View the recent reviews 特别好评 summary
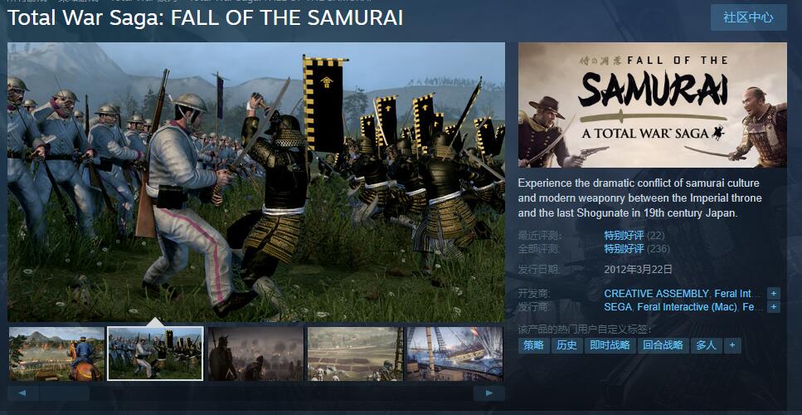This screenshot has height=415, width=802. [624, 236]
